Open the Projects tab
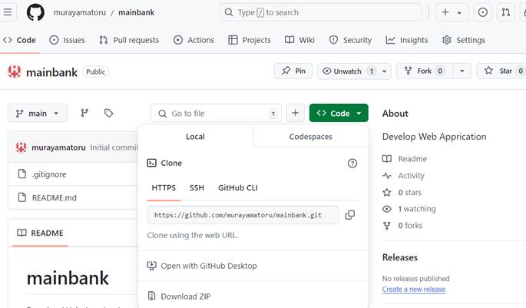 (x=250, y=40)
